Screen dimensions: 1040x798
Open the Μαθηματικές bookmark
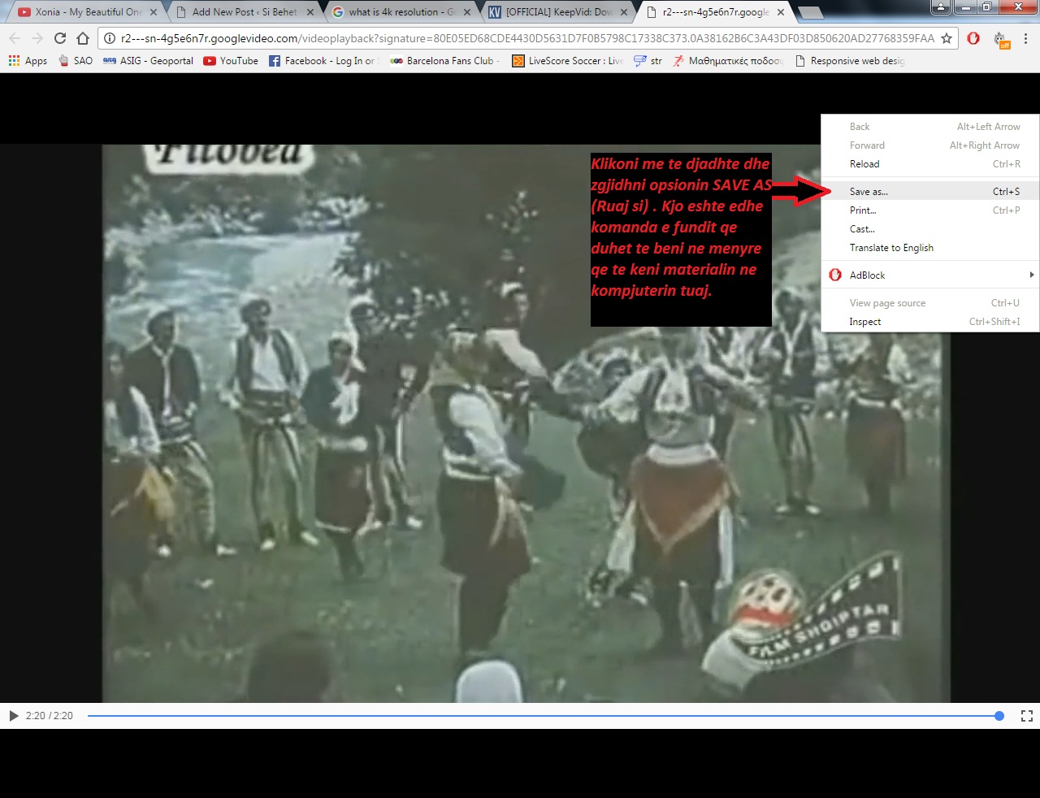727,61
